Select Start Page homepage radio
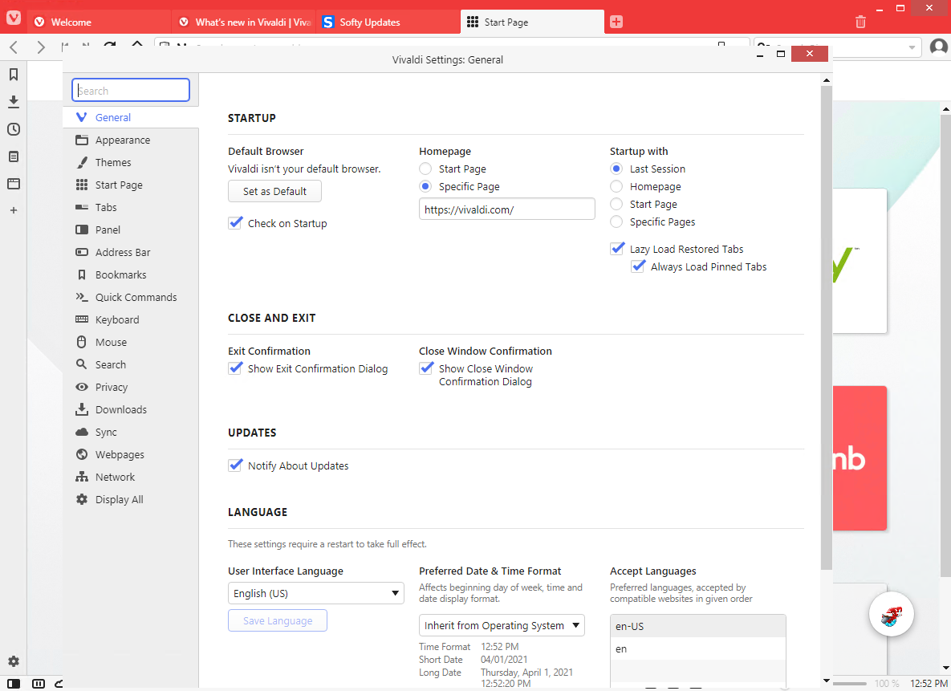951x691 pixels. tap(426, 169)
